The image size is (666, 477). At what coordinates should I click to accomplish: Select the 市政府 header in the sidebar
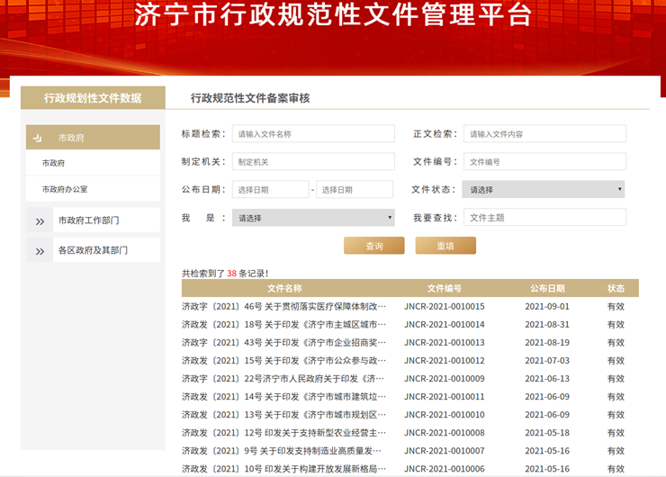[x=93, y=137]
